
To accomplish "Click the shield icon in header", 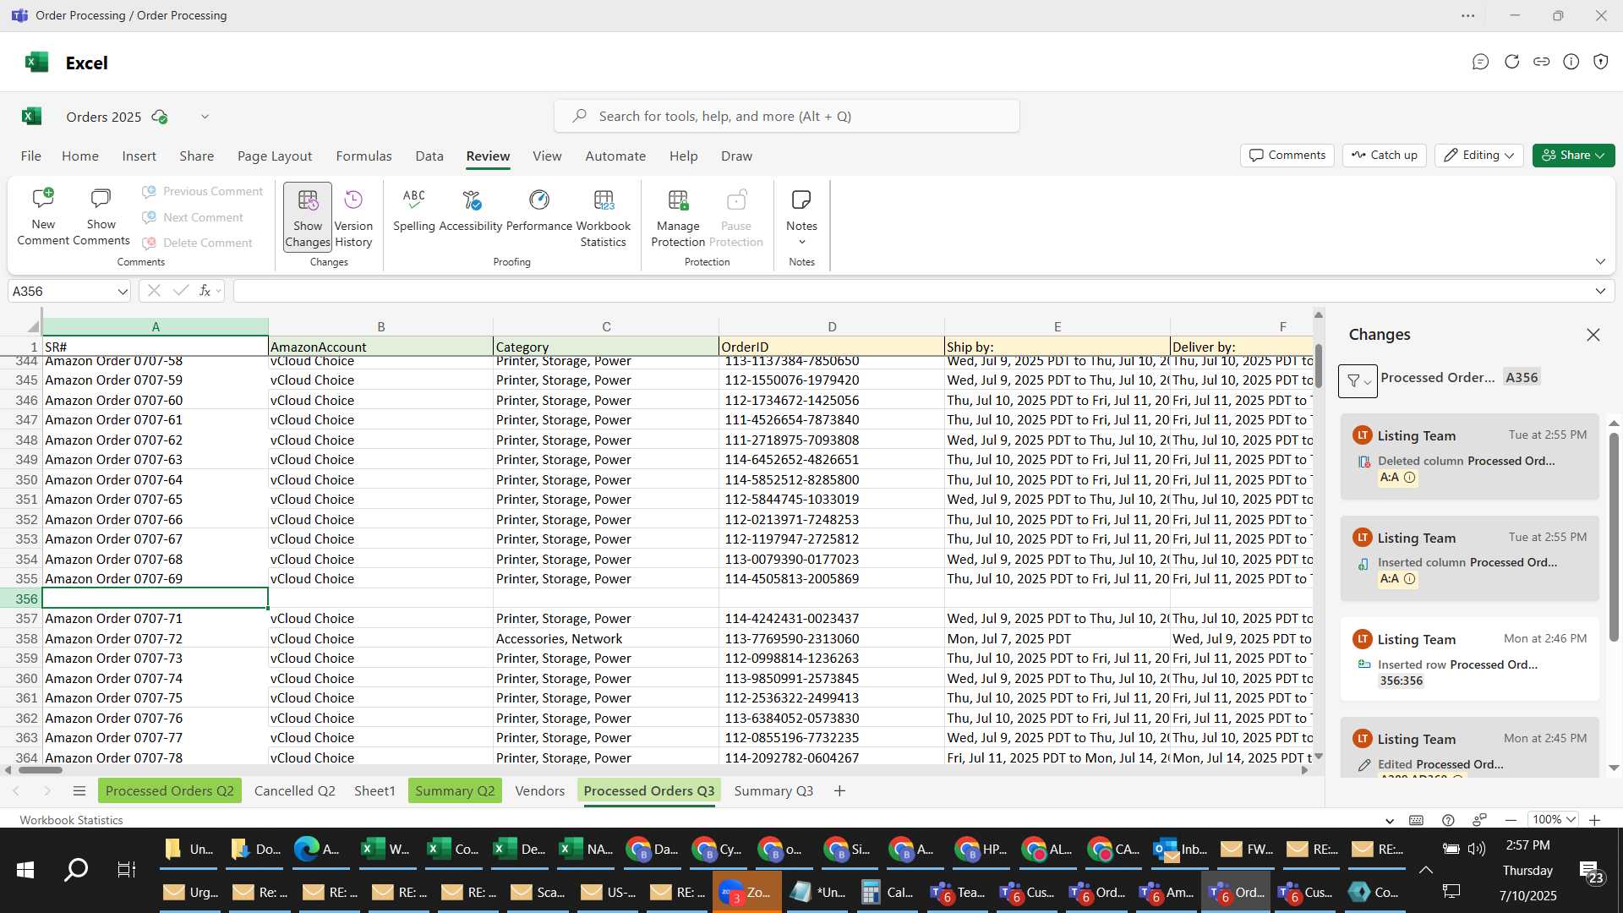I will pos(1600,62).
